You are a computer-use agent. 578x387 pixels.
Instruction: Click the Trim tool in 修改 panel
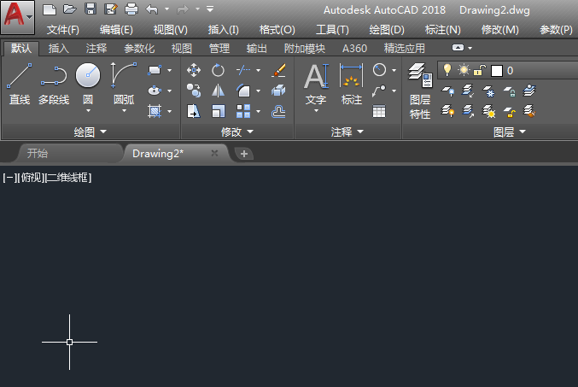[243, 70]
